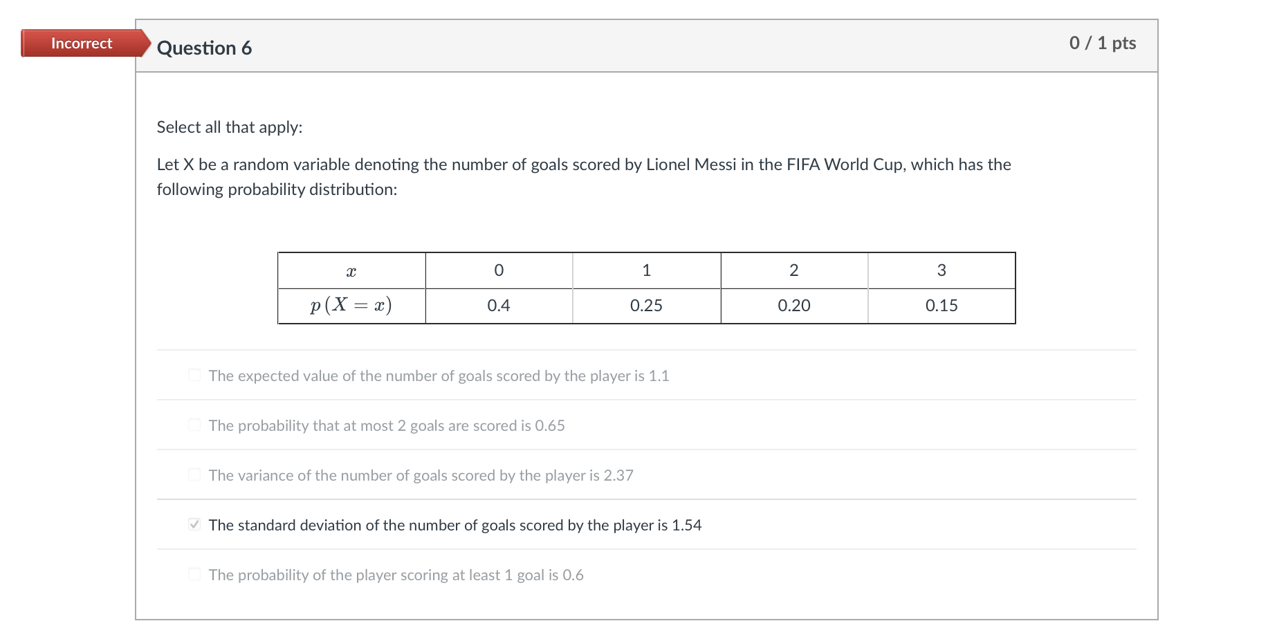Click the standard deviation answer text
This screenshot has height=639, width=1277.
click(454, 524)
